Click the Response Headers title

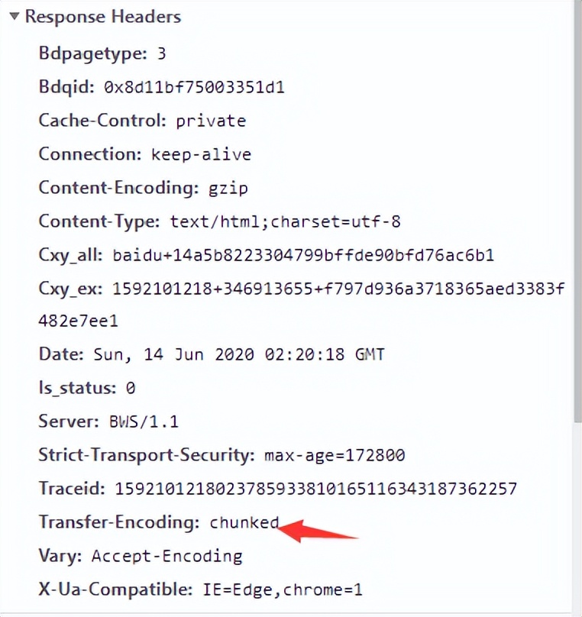[102, 17]
